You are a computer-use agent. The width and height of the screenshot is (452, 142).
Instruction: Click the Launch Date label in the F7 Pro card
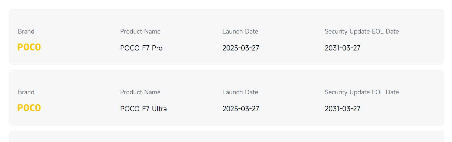click(x=240, y=31)
